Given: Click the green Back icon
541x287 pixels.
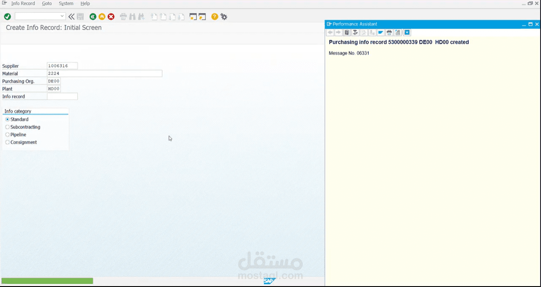Looking at the screenshot, I should (93, 17).
